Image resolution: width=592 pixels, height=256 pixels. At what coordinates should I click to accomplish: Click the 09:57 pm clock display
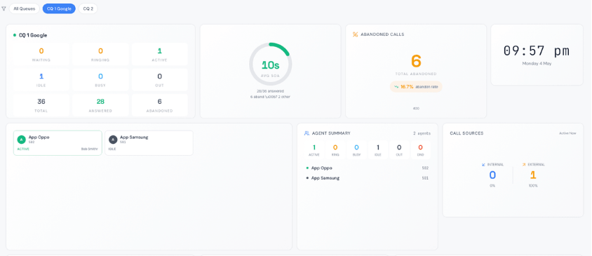point(537,51)
